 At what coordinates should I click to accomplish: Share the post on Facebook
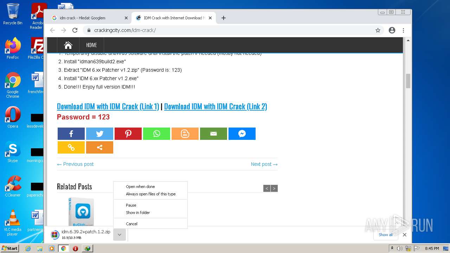point(71,134)
